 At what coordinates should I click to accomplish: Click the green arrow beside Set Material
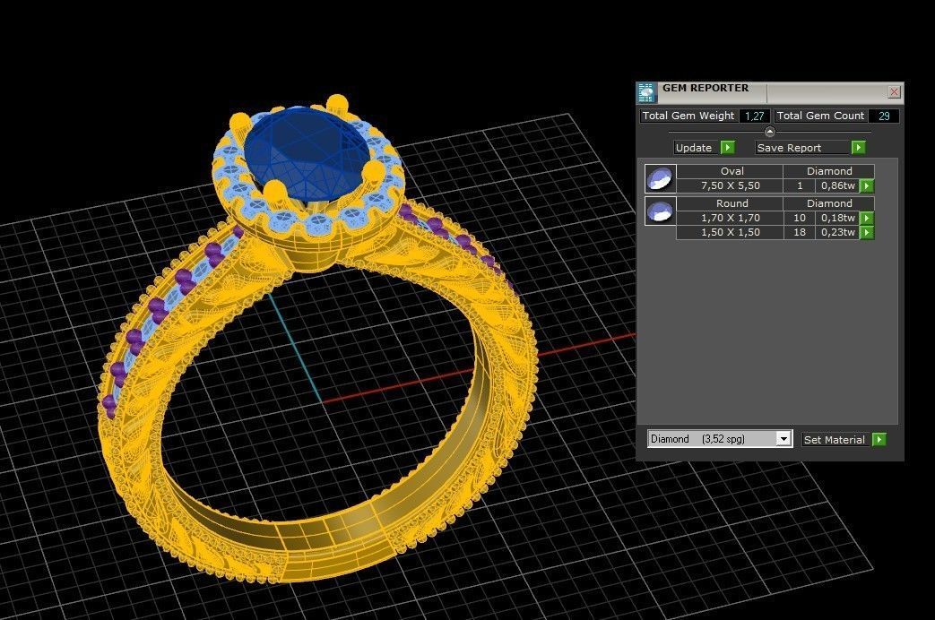(x=879, y=439)
